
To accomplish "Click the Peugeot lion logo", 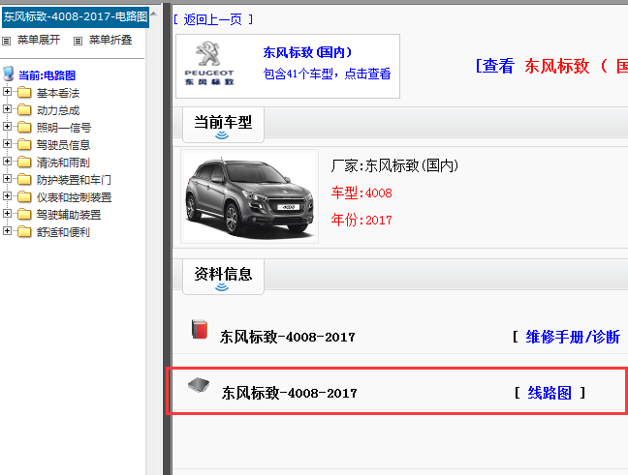I will point(208,53).
